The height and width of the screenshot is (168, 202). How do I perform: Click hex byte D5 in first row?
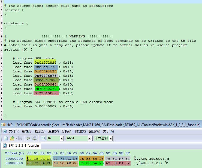coord(101,159)
